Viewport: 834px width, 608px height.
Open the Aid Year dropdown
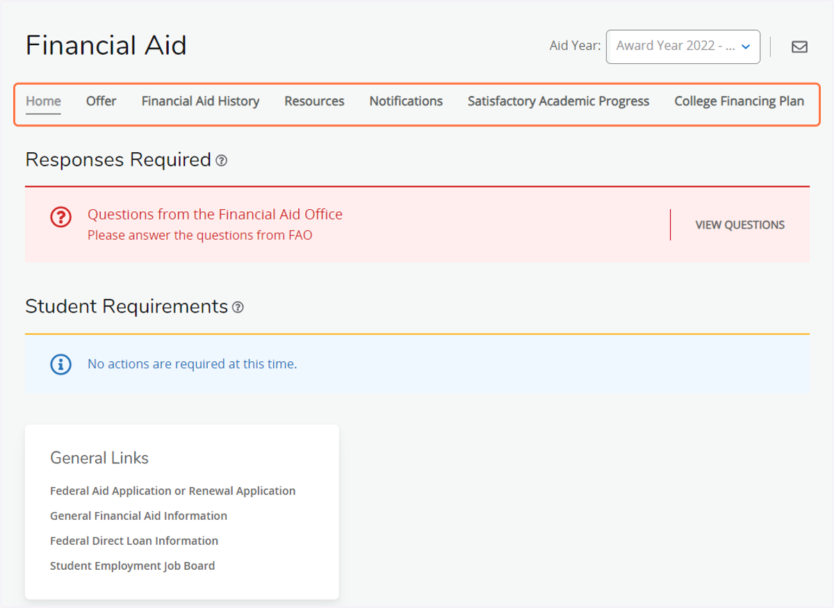tap(683, 47)
